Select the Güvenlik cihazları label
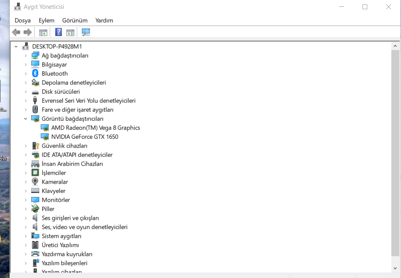Screen dimensions: 401x278 (x=65, y=146)
